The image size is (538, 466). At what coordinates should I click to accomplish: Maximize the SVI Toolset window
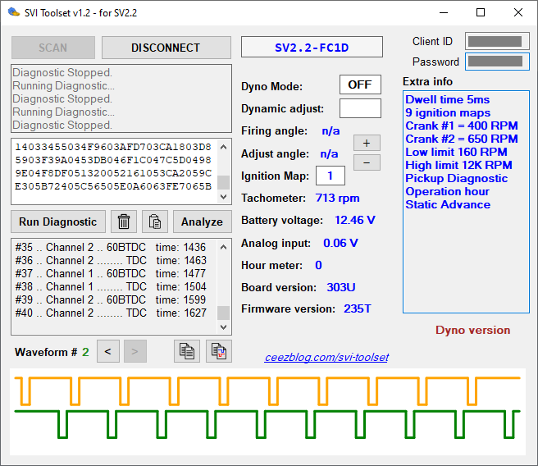coord(481,12)
